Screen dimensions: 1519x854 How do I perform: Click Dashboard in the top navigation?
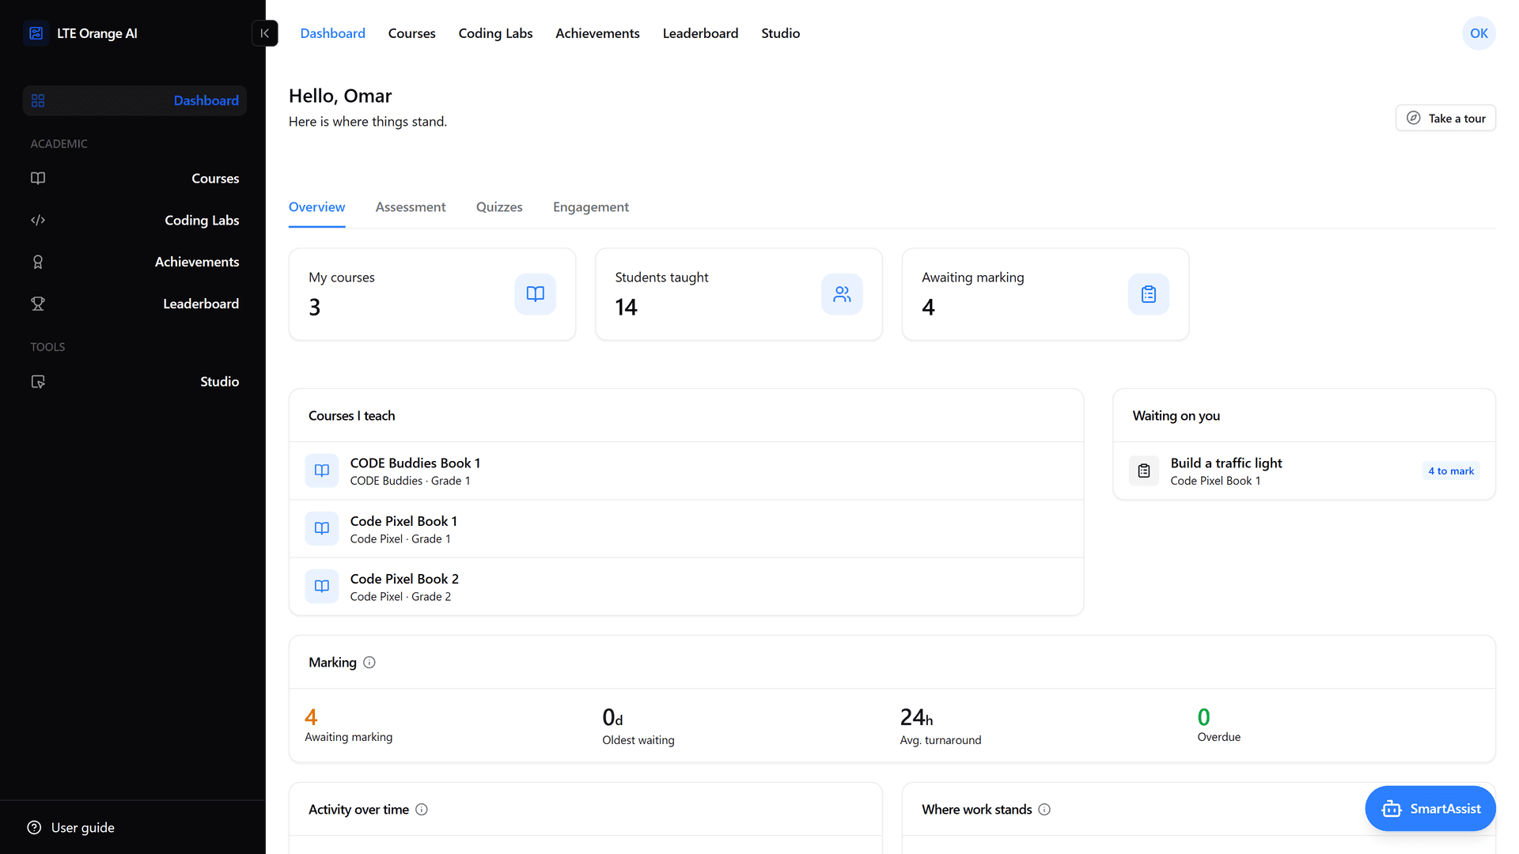[332, 33]
